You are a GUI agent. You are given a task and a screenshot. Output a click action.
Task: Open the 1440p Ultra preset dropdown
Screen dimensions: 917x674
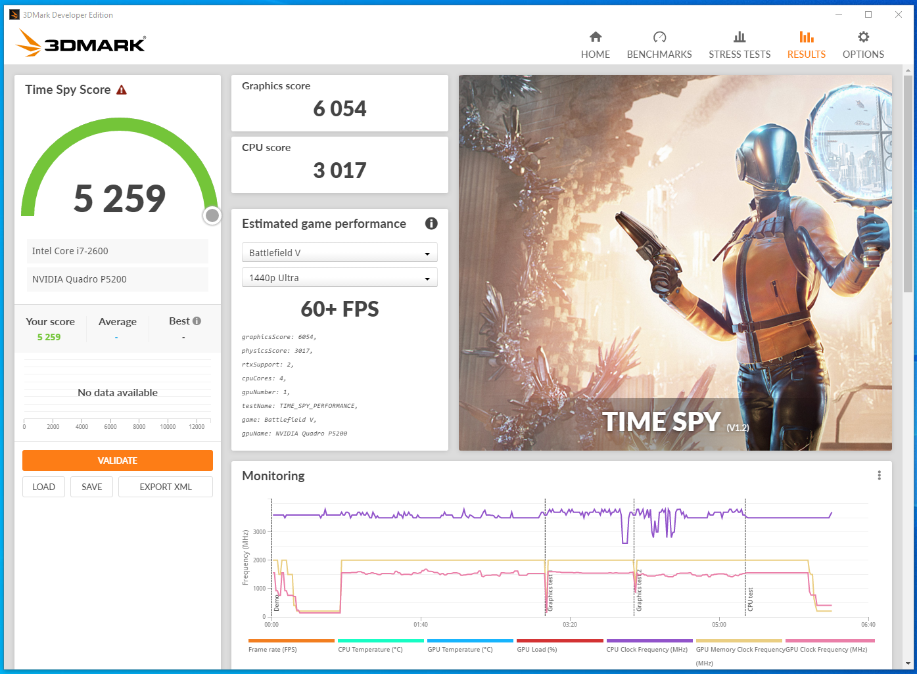[340, 278]
